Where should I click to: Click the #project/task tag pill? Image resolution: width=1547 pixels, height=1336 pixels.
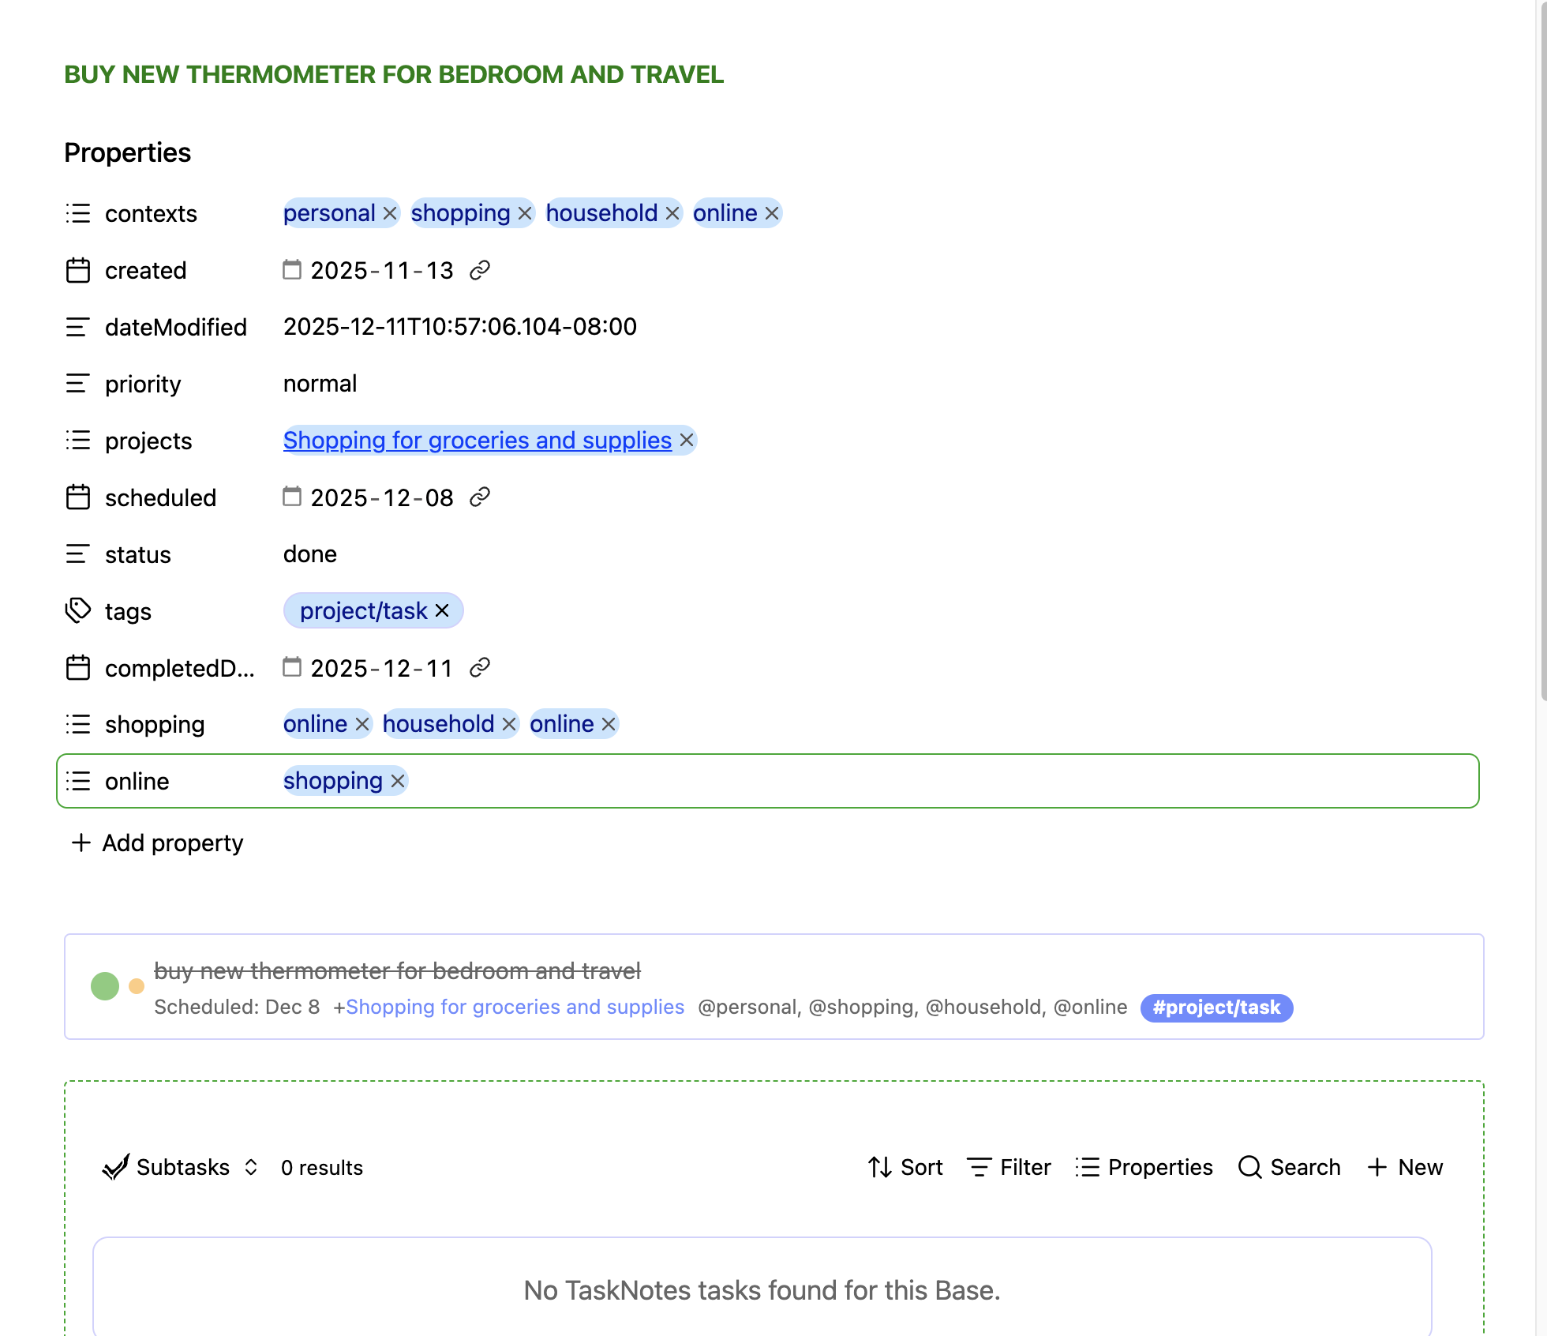(1215, 1008)
